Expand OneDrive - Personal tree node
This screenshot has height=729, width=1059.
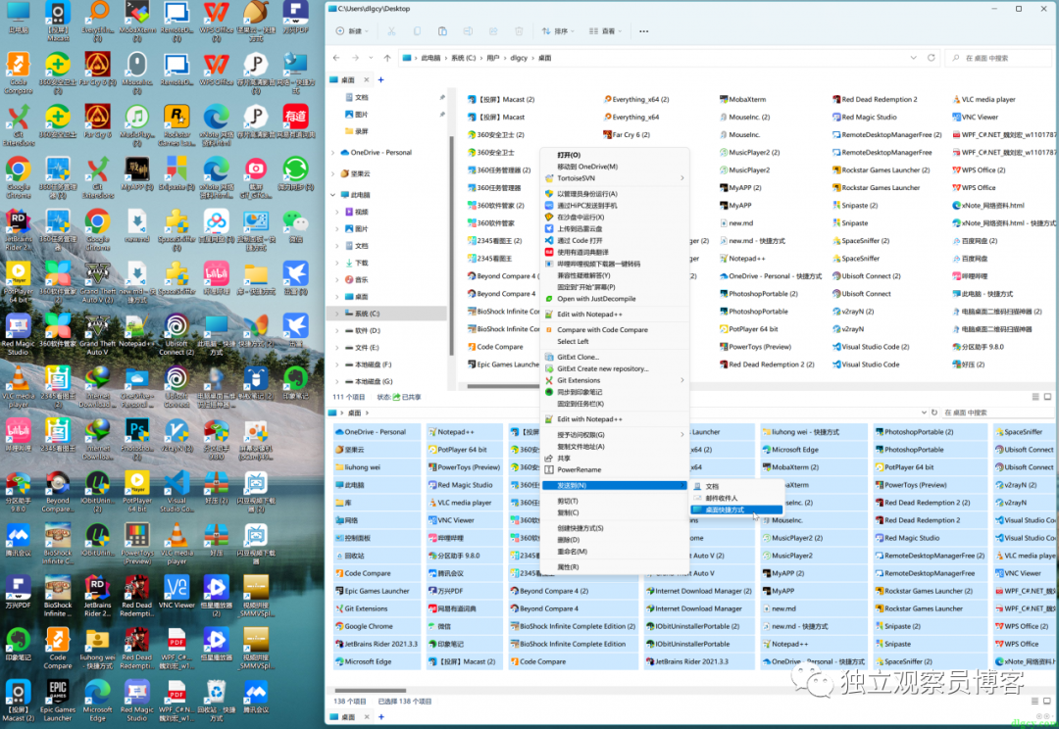coord(333,153)
